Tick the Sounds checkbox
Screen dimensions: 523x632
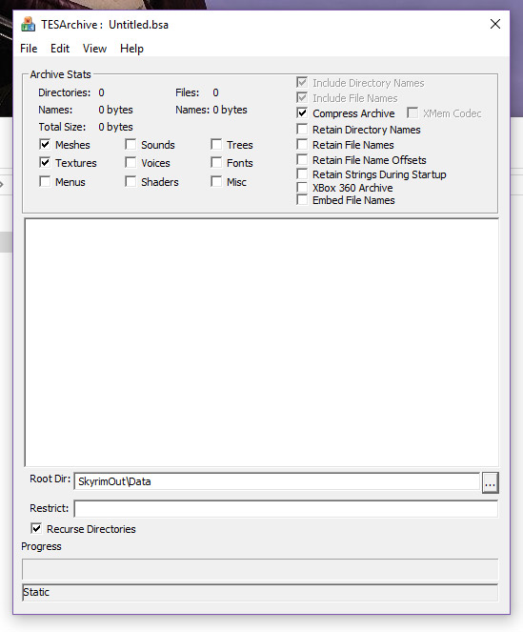[x=131, y=144]
